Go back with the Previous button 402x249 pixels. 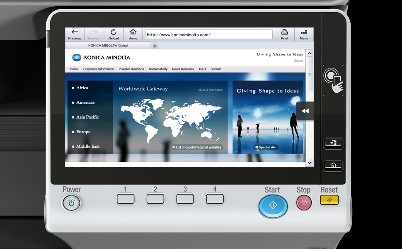click(75, 34)
